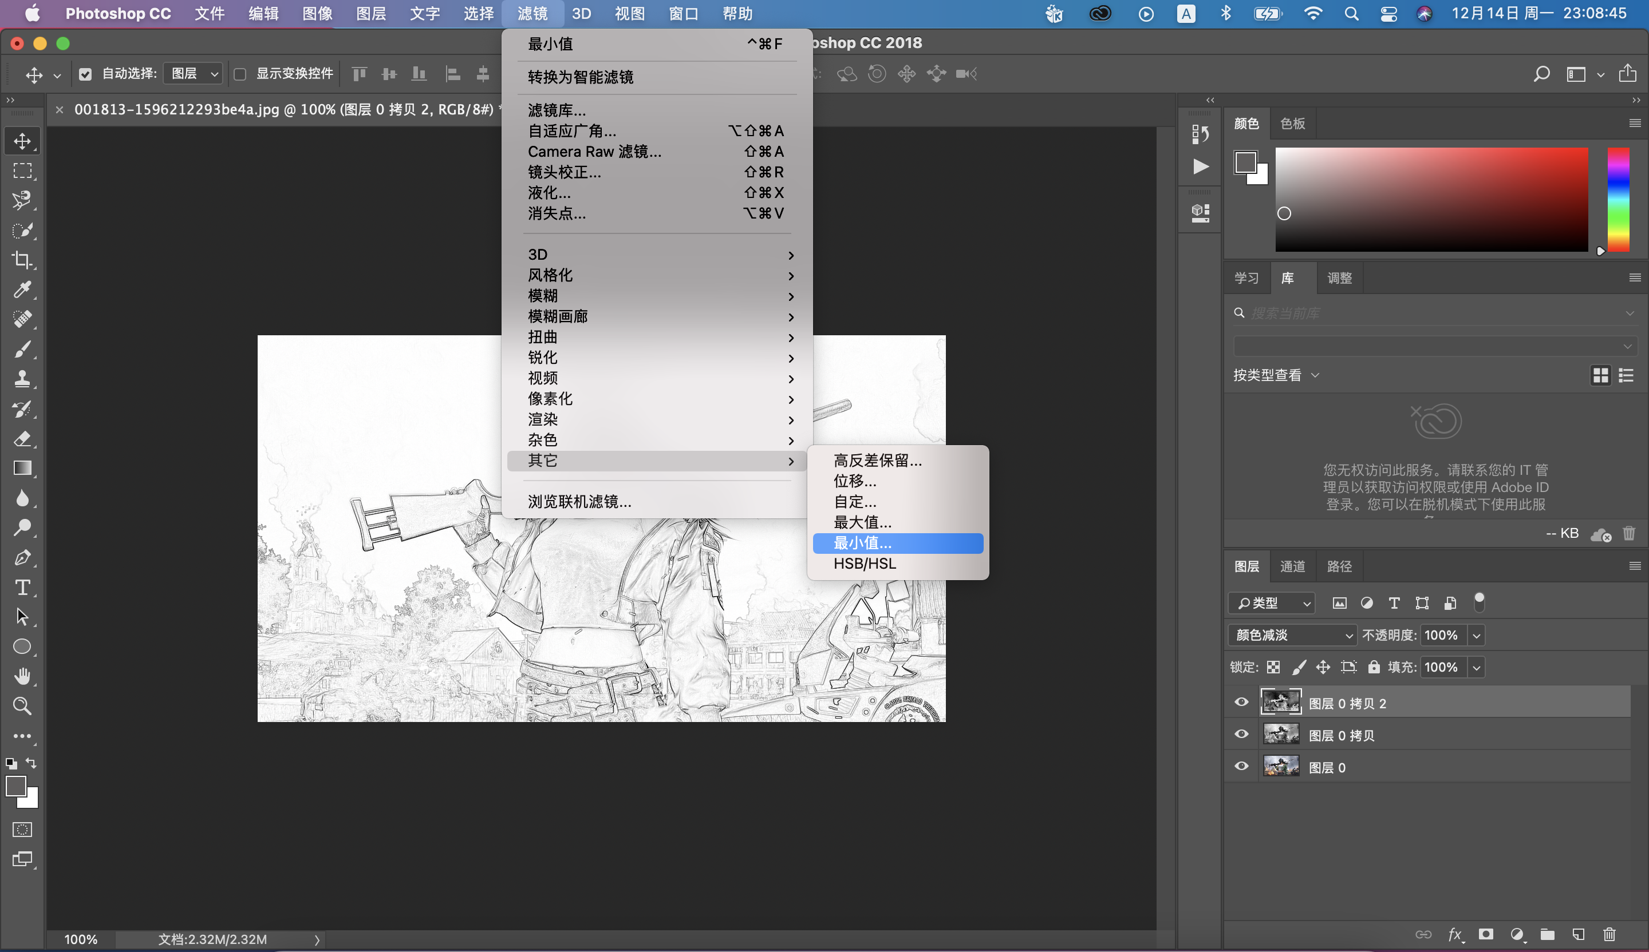This screenshot has height=952, width=1649.
Task: Select the Eyedropper tool
Action: click(x=22, y=289)
